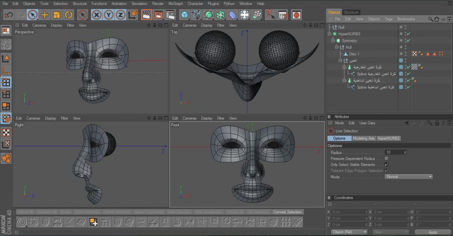Click the Apply button in Coordinates
This screenshot has width=453, height=236.
click(433, 232)
